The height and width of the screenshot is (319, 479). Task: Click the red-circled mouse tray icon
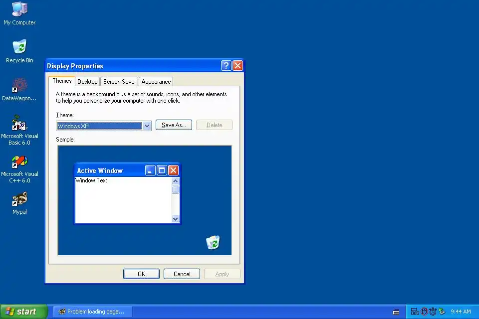pyautogui.click(x=424, y=312)
